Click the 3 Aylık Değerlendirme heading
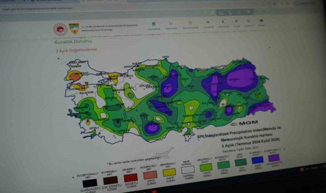Screen dimensions: 326x193 (73, 50)
